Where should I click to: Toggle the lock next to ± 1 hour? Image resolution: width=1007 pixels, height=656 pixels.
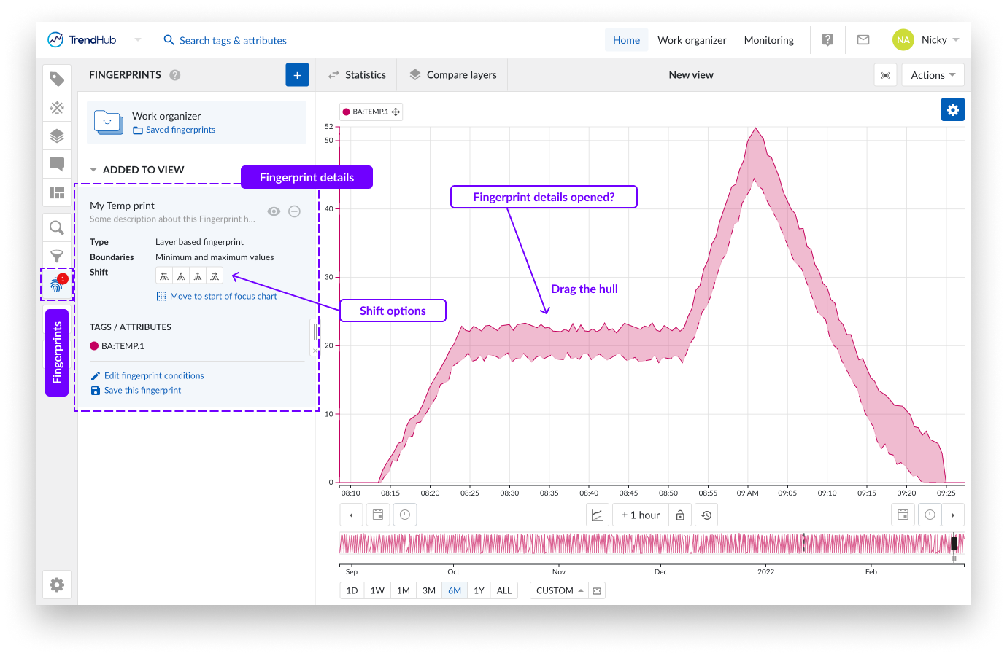pos(680,515)
